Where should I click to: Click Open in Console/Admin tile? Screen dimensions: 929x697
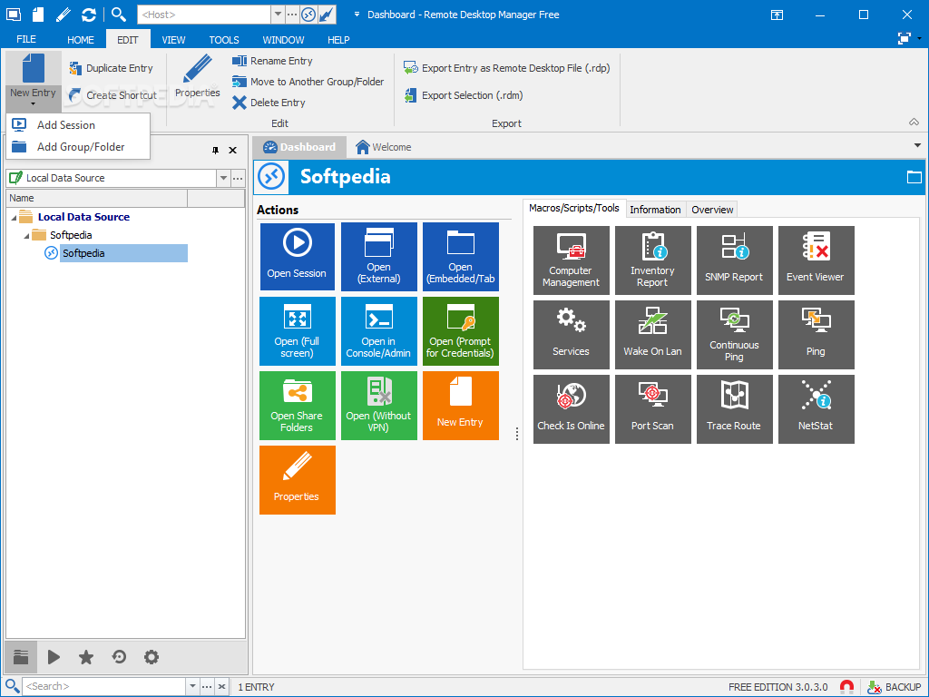pyautogui.click(x=378, y=331)
